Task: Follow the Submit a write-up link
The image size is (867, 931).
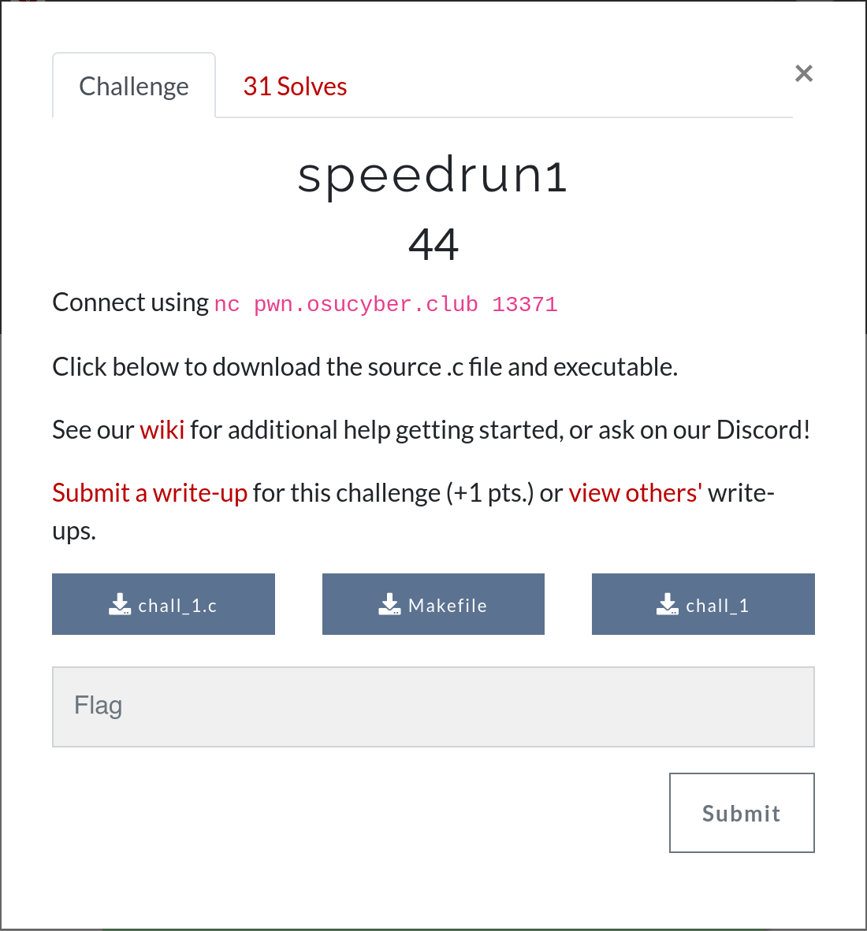Action: tap(150, 493)
